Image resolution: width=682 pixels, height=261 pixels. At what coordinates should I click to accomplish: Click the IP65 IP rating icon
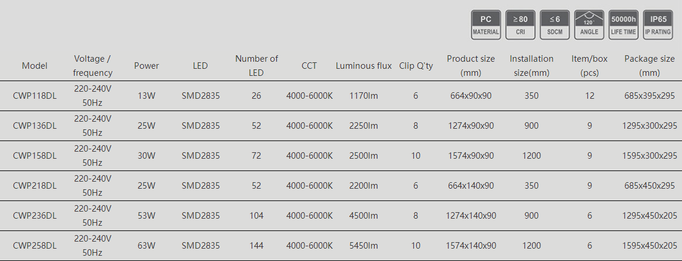coord(658,25)
